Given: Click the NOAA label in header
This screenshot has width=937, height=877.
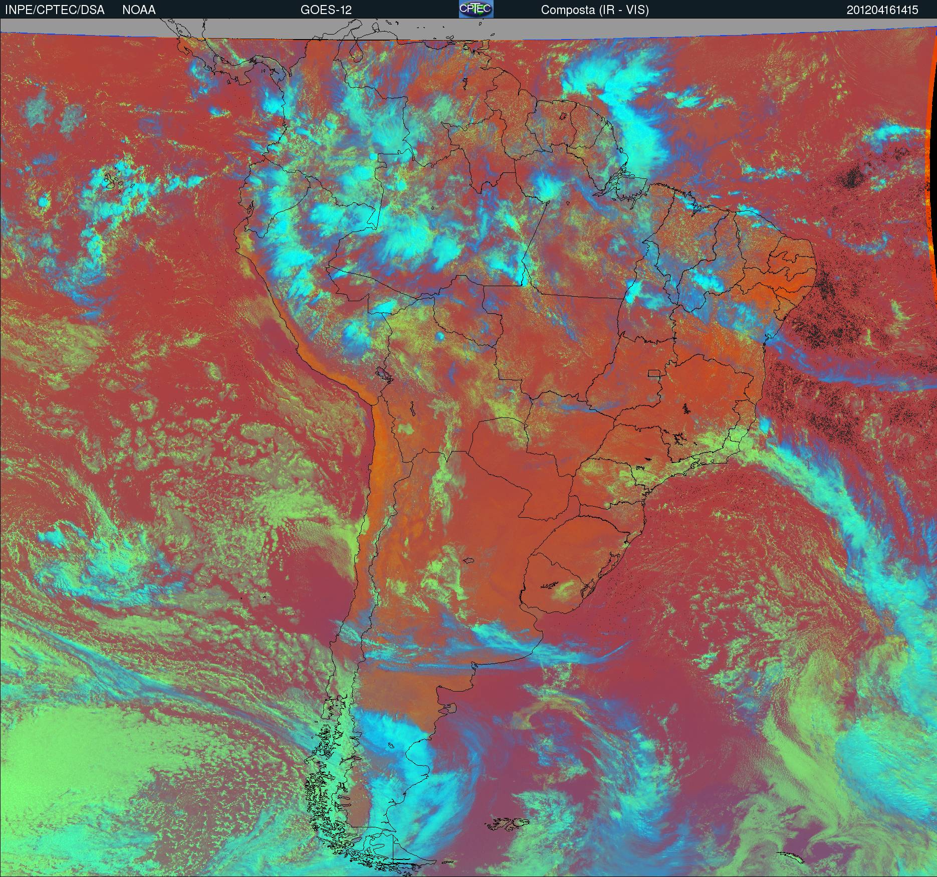Looking at the screenshot, I should pos(139,10).
